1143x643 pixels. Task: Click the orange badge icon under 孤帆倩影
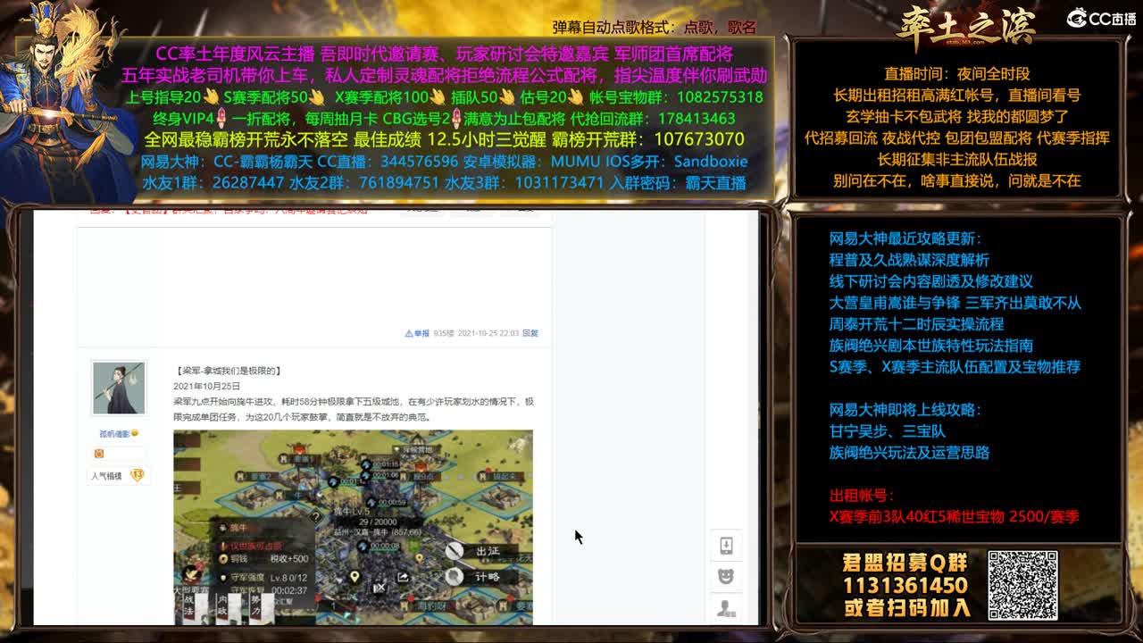98,454
